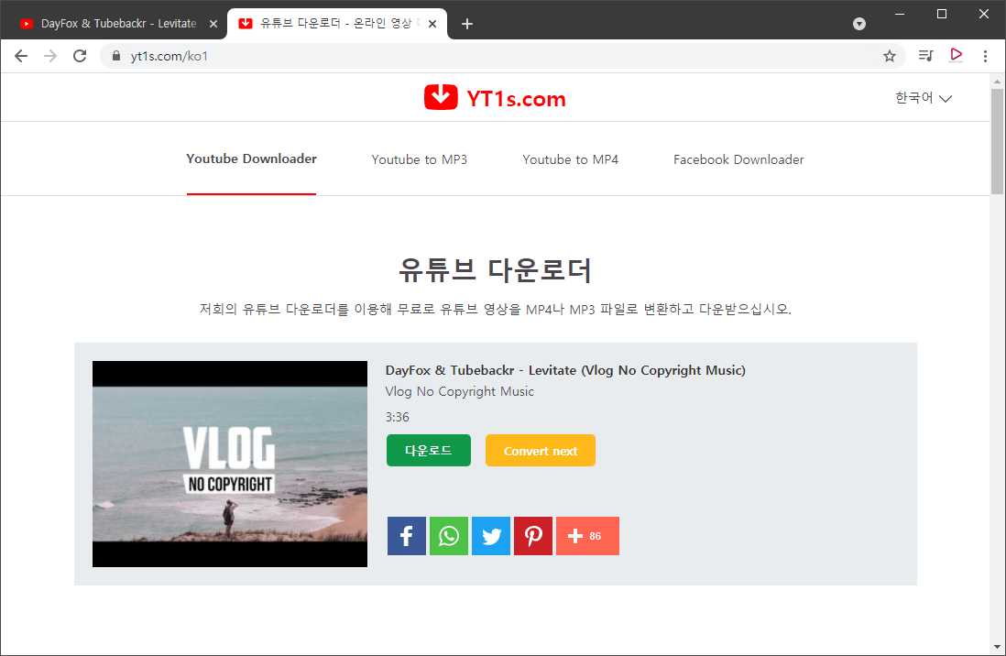Screen dimensions: 1006x656
Task: Minimize the browser window
Action: 900,14
